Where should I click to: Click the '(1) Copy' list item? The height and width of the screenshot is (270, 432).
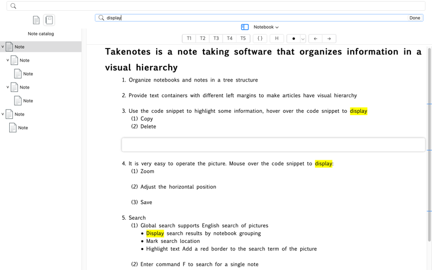[x=142, y=119]
